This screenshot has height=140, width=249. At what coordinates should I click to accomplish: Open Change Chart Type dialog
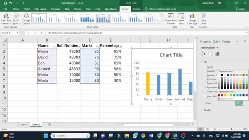pos(192,19)
